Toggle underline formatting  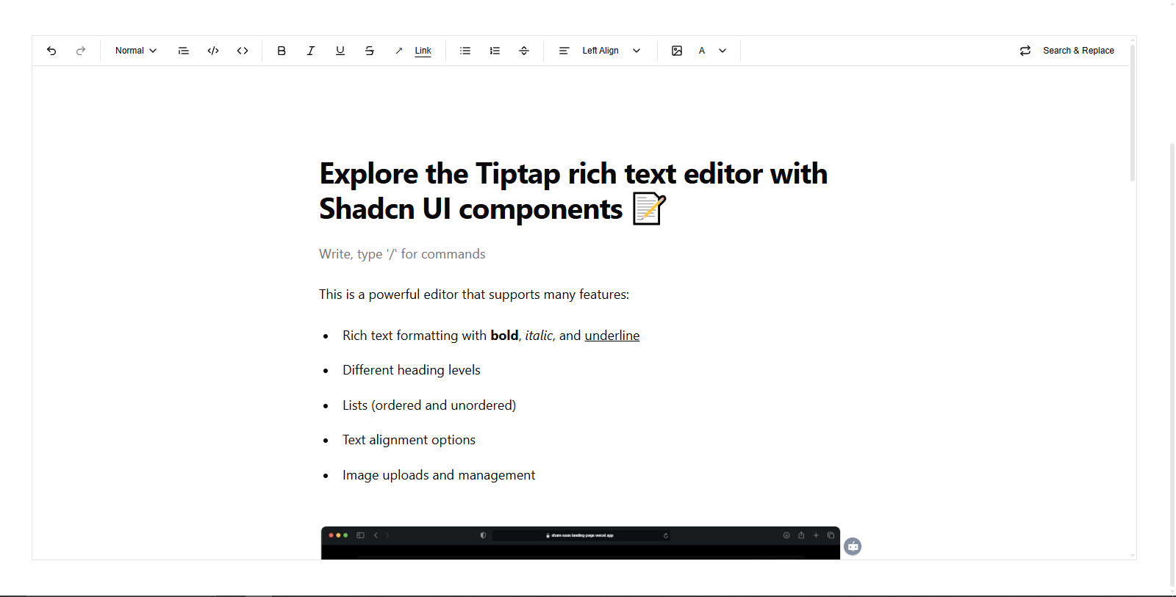coord(340,51)
